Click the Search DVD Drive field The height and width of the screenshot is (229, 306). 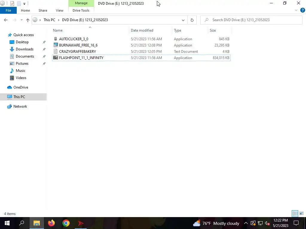click(251, 20)
